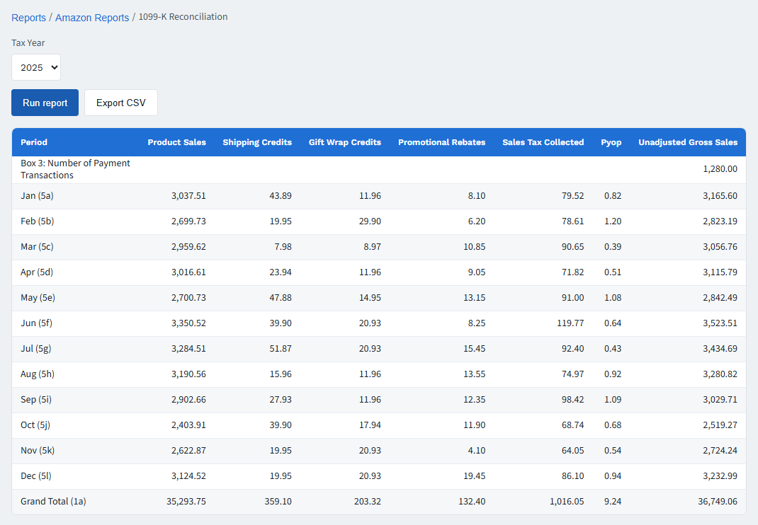Click grand total product sales 35,293.75
The height and width of the screenshot is (525, 758).
tap(186, 502)
